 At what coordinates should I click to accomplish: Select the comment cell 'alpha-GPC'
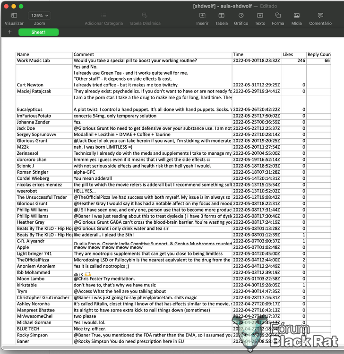[152, 172]
